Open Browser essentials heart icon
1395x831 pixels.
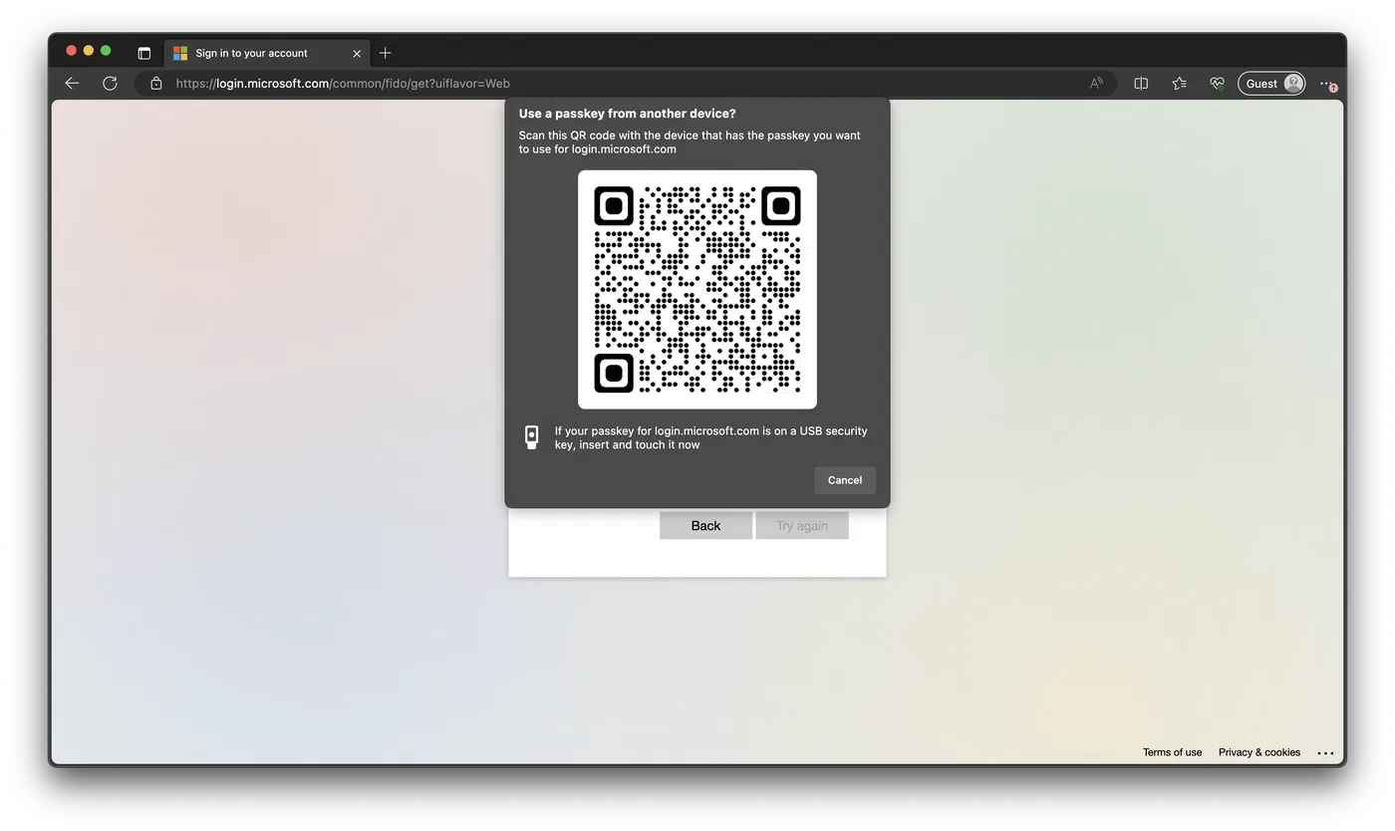tap(1217, 84)
